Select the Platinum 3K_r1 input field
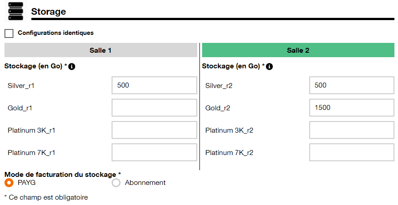Screen dimensions: 398x205 154,130
